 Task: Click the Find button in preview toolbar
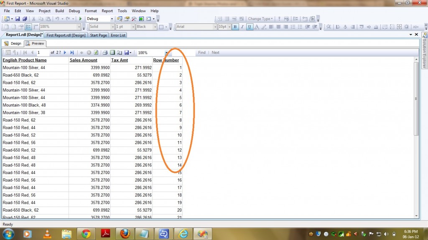[201, 53]
